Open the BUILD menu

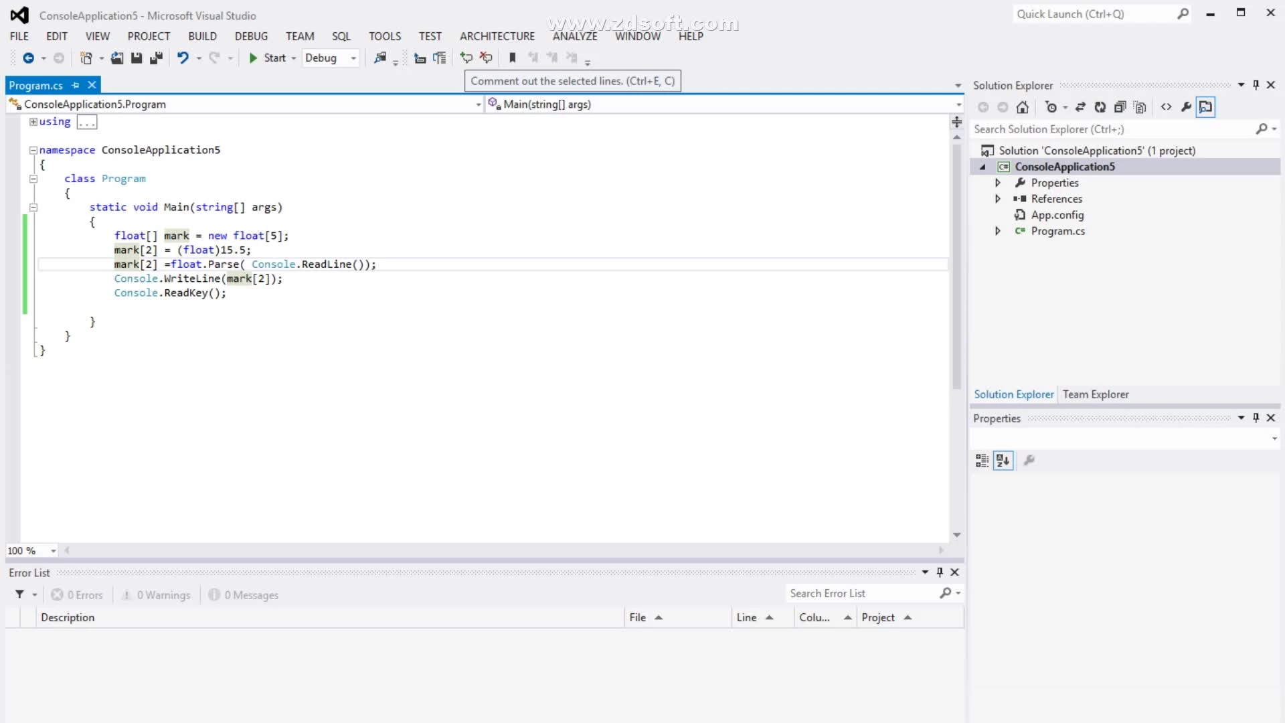coord(202,36)
